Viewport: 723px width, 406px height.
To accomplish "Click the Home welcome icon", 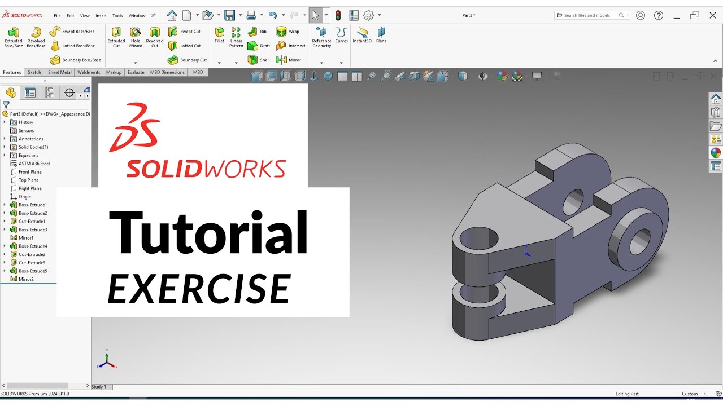I will click(172, 15).
